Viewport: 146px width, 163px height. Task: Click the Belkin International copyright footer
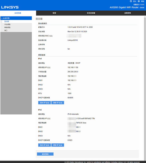click(102, 162)
